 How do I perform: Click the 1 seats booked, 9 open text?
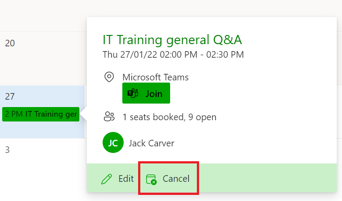pyautogui.click(x=170, y=117)
